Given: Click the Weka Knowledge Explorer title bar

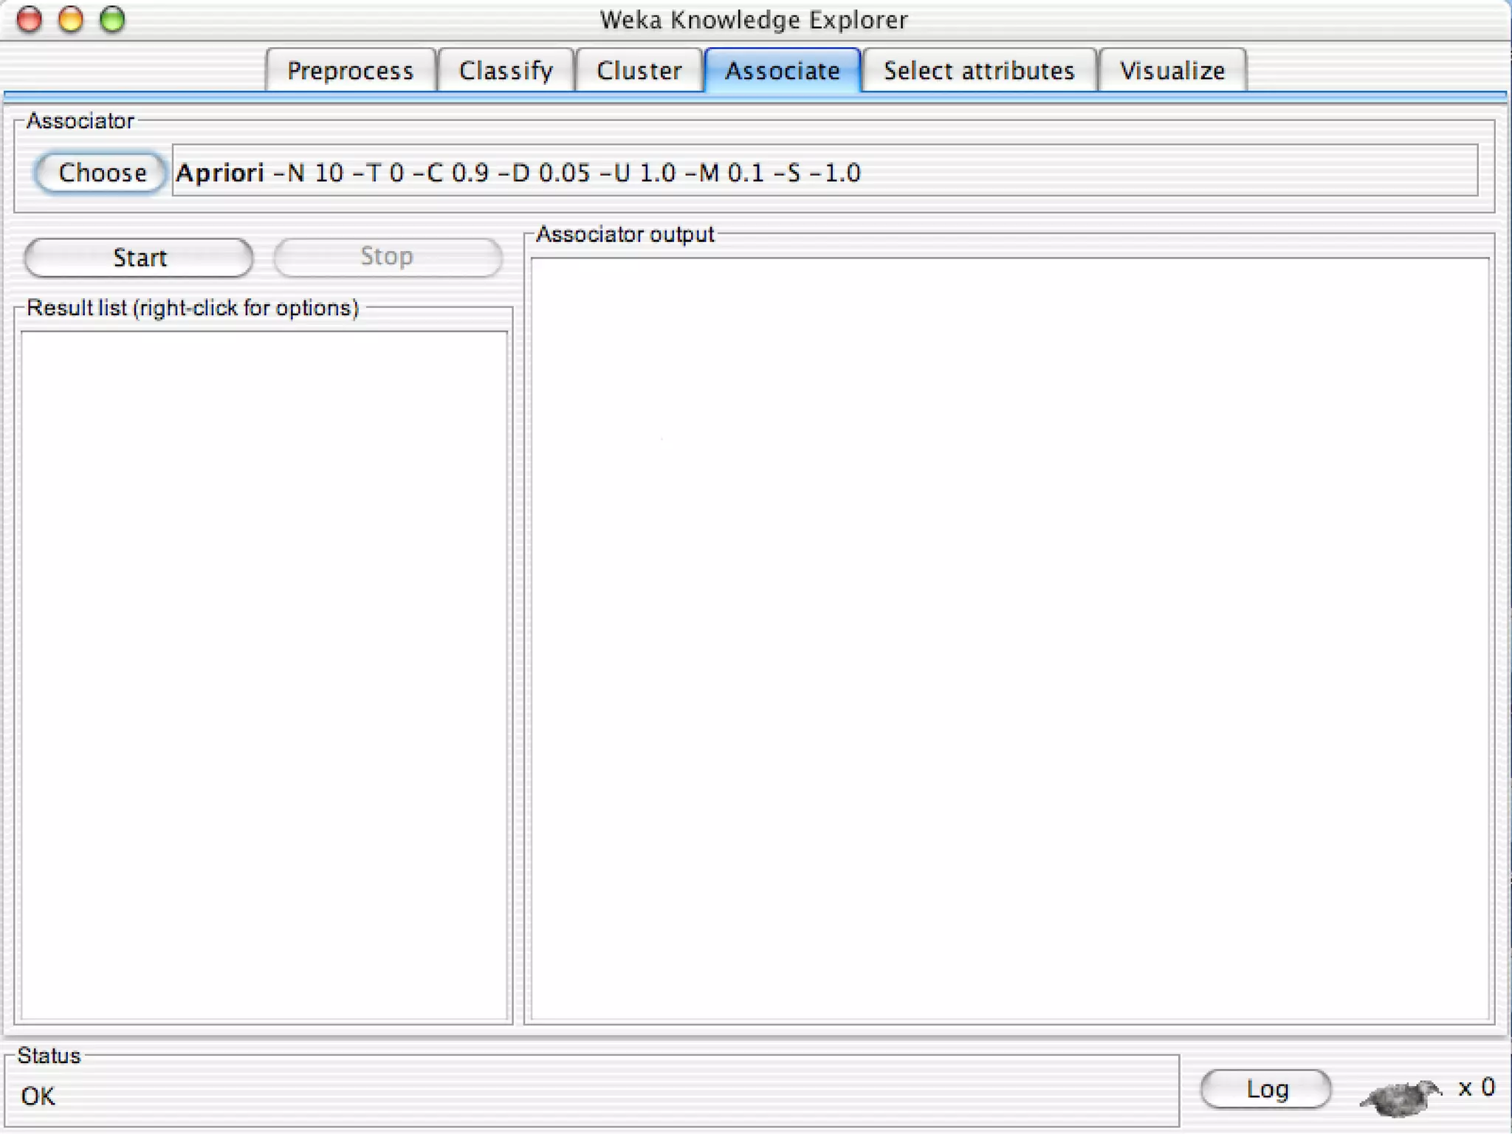Looking at the screenshot, I should (x=753, y=19).
